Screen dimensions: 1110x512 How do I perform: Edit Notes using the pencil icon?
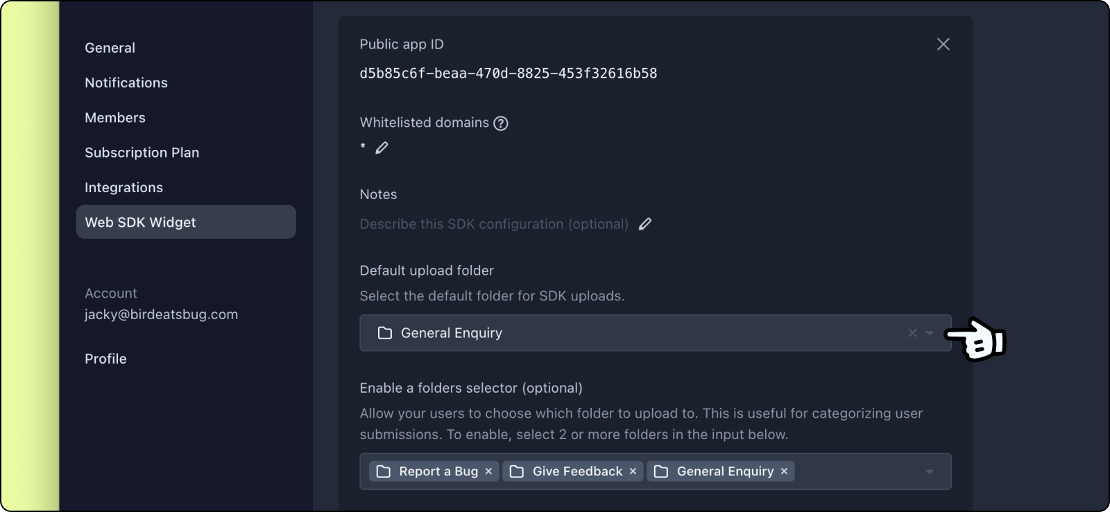(645, 223)
